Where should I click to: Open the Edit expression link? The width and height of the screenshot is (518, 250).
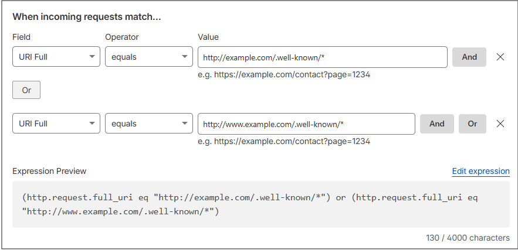pyautogui.click(x=480, y=171)
